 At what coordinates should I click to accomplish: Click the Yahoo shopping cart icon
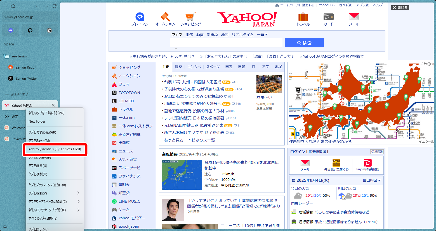click(x=190, y=17)
